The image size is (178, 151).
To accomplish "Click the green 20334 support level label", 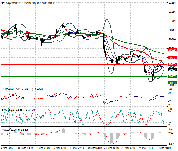I will (x=172, y=83).
